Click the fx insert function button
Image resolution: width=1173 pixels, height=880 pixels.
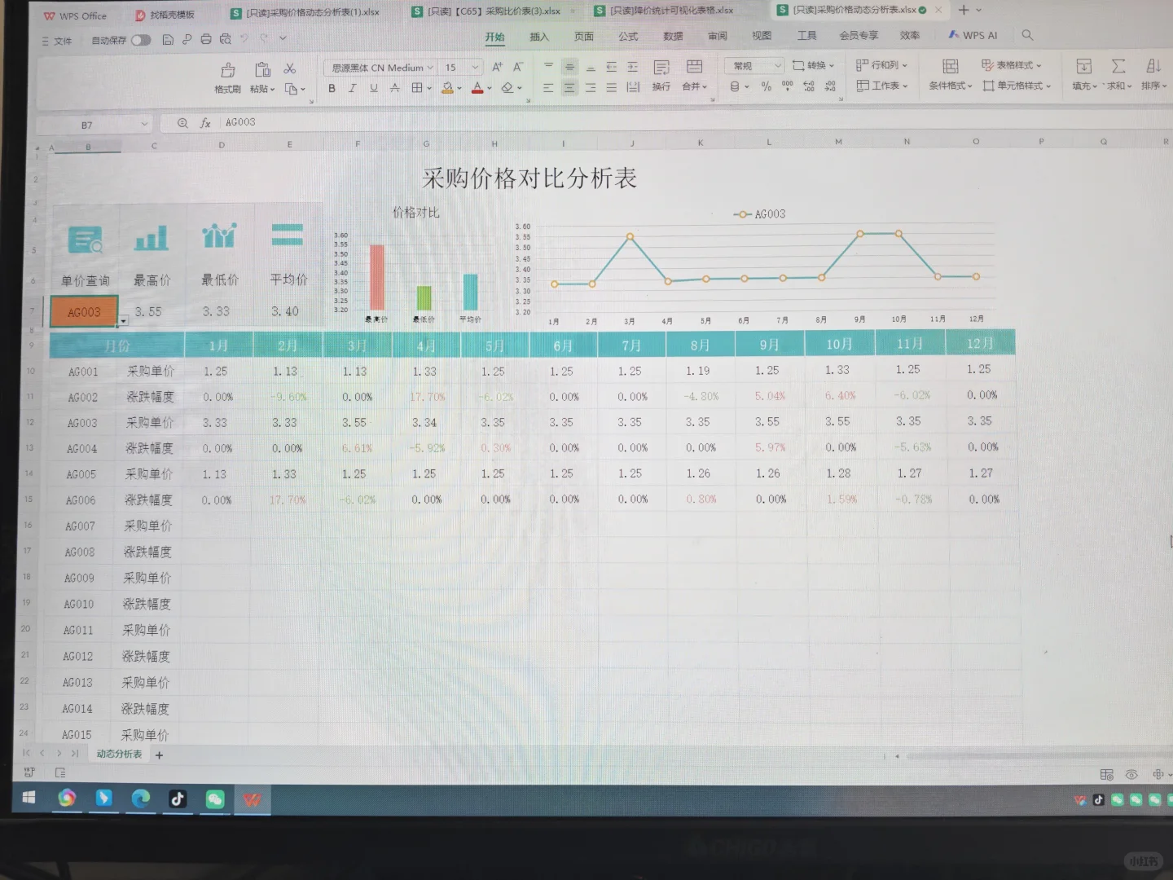coord(205,122)
